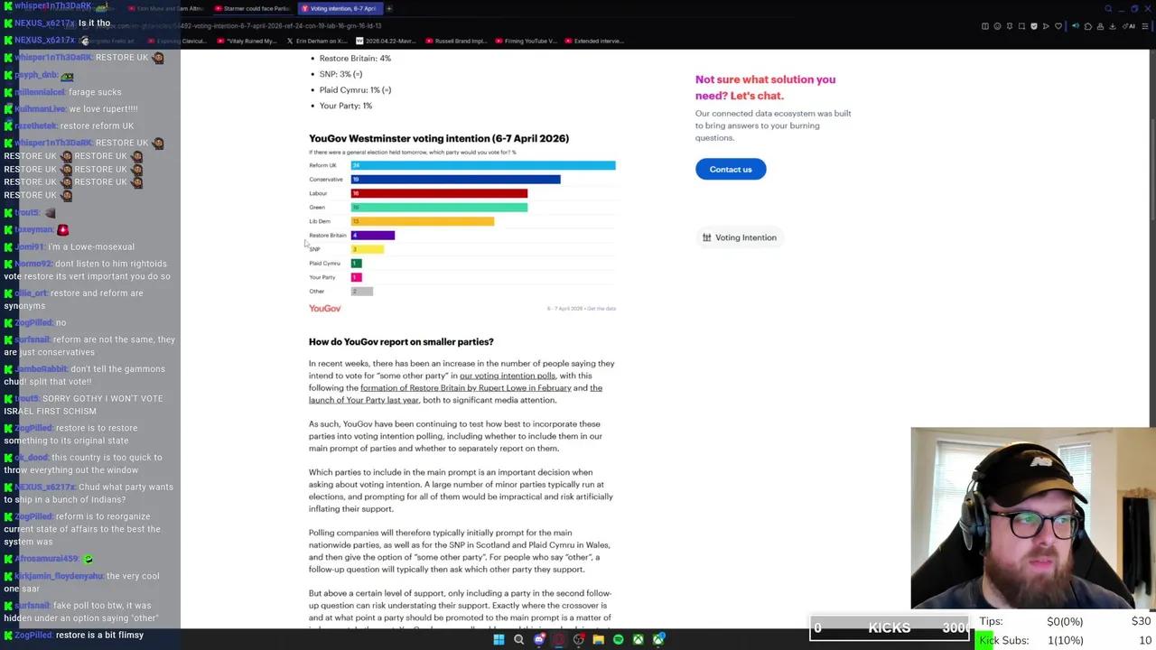Click the YouGov logo under chart
This screenshot has height=650, width=1156.
tap(325, 309)
